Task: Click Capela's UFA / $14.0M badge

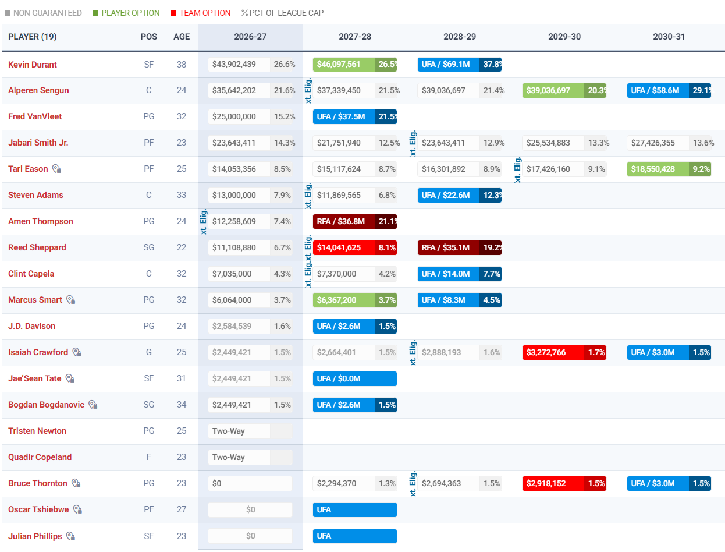Action: (x=460, y=274)
